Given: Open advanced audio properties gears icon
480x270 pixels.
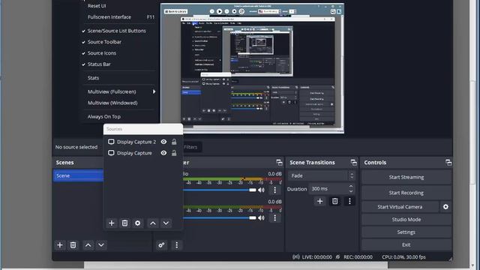Looking at the screenshot, I should [x=161, y=245].
